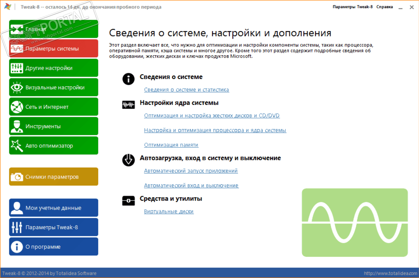Click the Настройки ядра системы heading
The width and height of the screenshot is (419, 278).
click(x=179, y=103)
